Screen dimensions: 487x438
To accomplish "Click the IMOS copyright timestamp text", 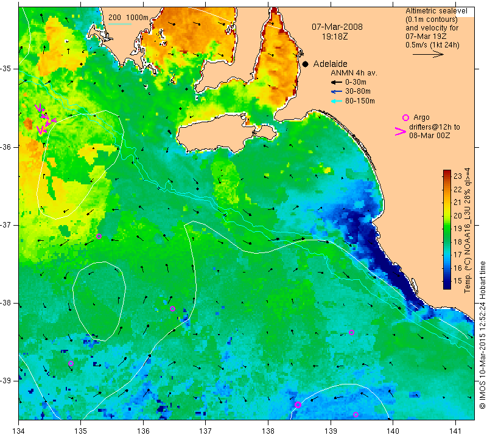I will (482, 335).
